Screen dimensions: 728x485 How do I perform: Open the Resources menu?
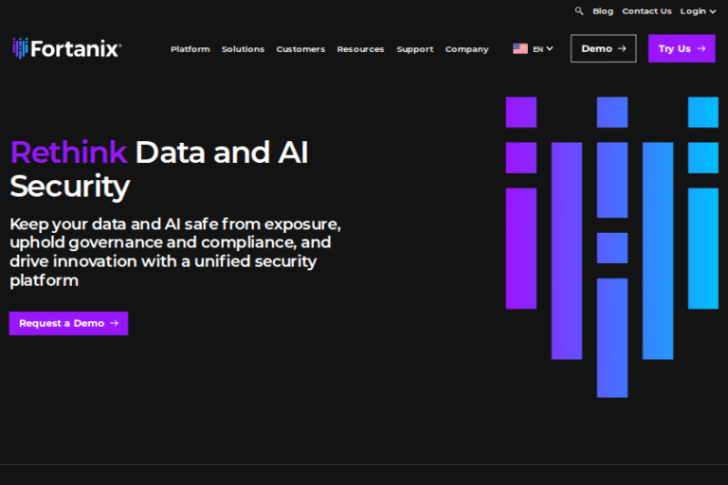[360, 49]
